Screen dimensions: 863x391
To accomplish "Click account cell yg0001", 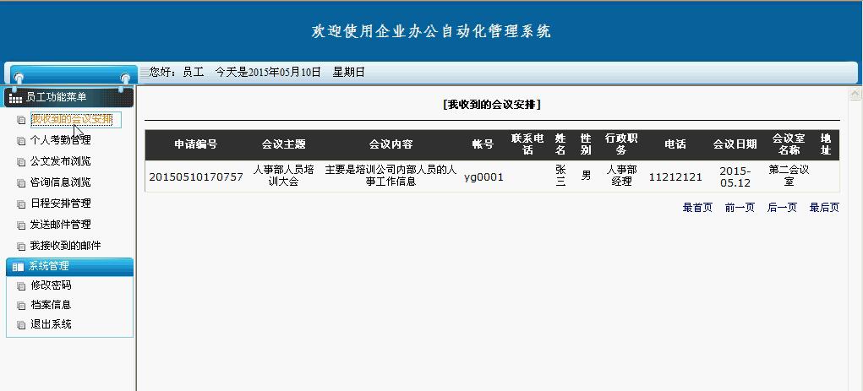I will click(483, 177).
